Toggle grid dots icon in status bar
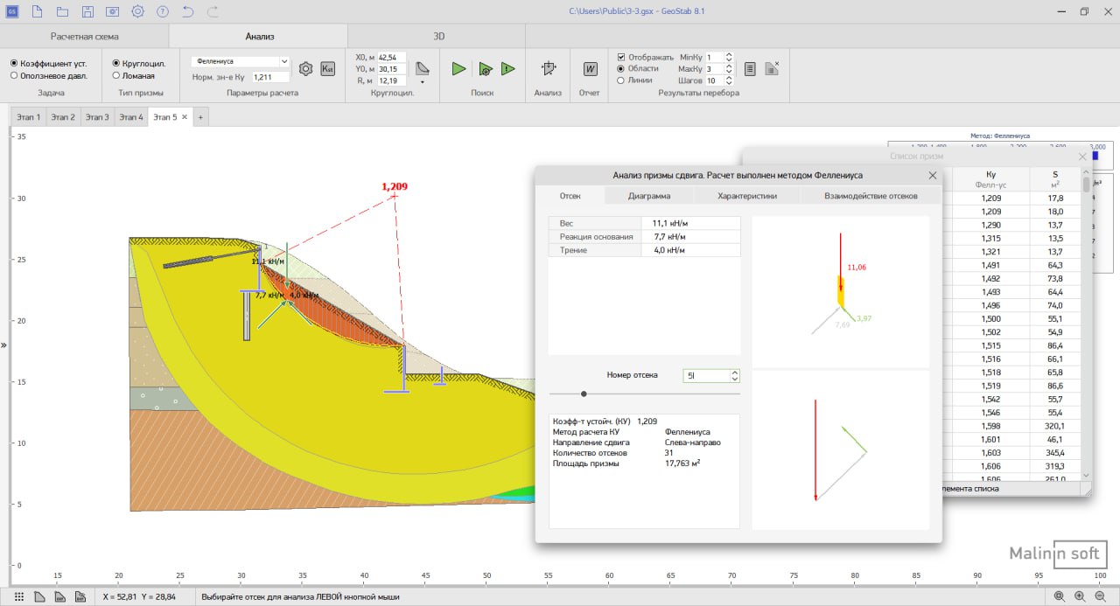This screenshot has height=606, width=1120. (19, 596)
